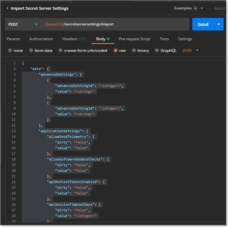229x228 pixels.
Task: Select the GraphQL radio option
Action: click(157, 50)
